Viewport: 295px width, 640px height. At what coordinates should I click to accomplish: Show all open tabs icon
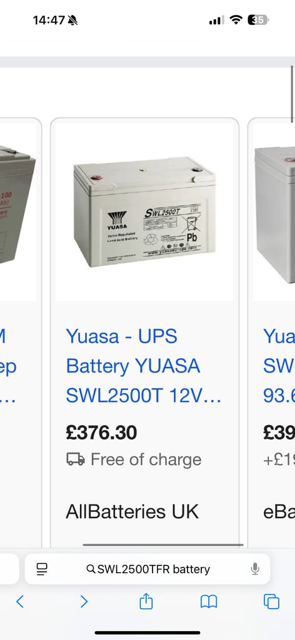(271, 602)
